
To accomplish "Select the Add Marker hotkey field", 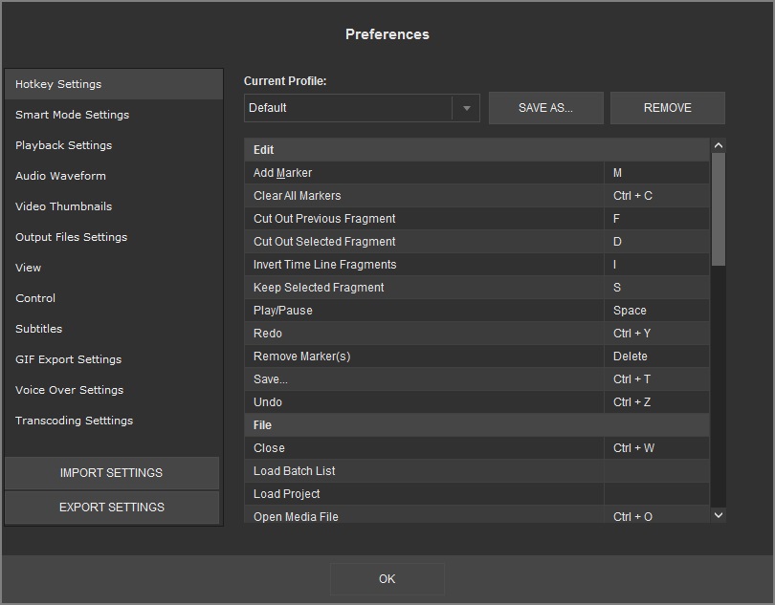I will [656, 173].
